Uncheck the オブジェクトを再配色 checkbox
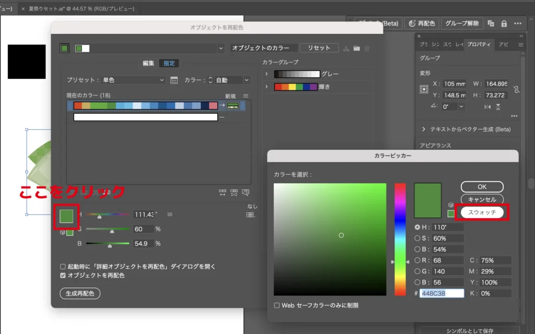This screenshot has height=334, width=535. point(63,275)
